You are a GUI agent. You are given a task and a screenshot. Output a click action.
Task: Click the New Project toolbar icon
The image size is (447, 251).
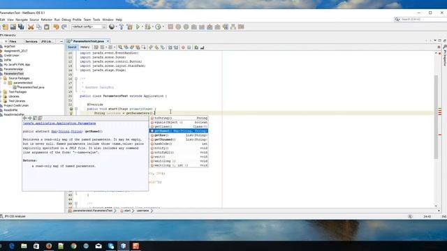[6, 26]
